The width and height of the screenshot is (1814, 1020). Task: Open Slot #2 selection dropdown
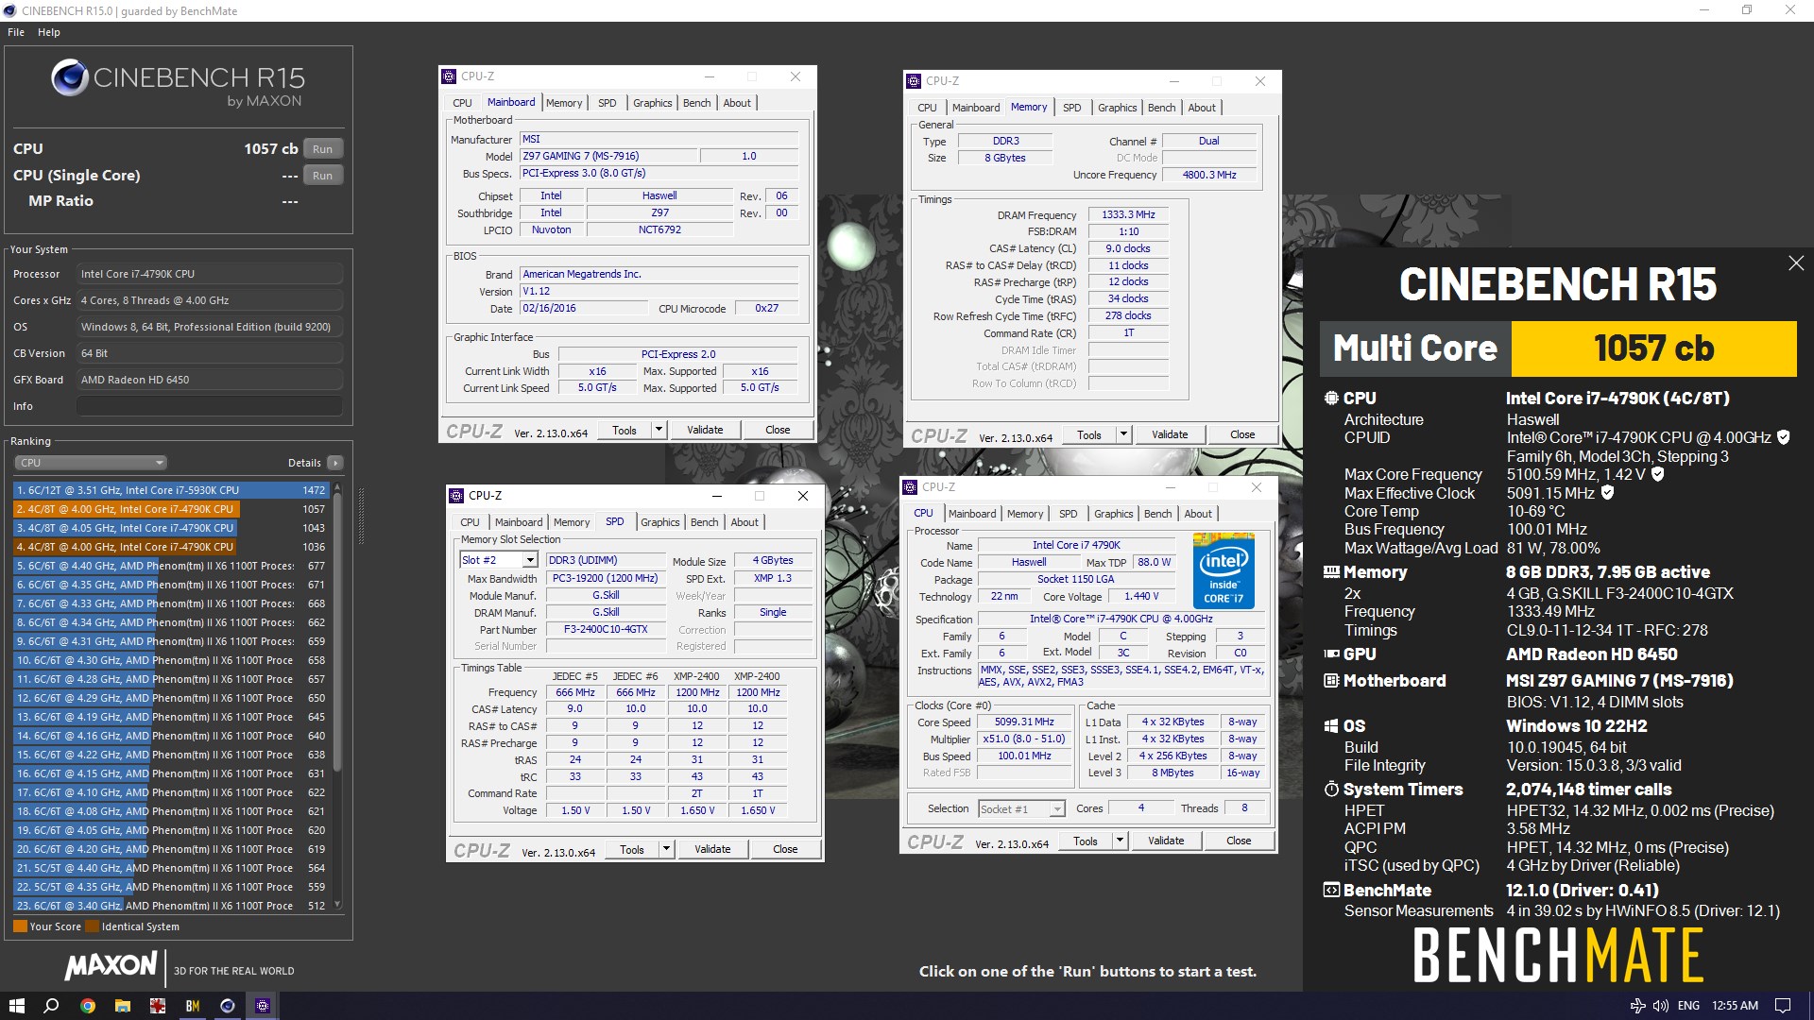coord(530,560)
